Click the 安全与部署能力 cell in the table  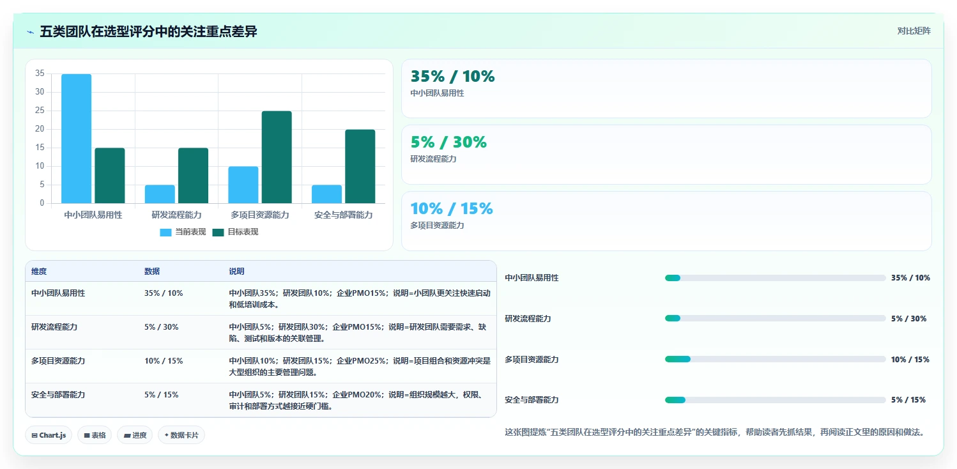point(58,395)
